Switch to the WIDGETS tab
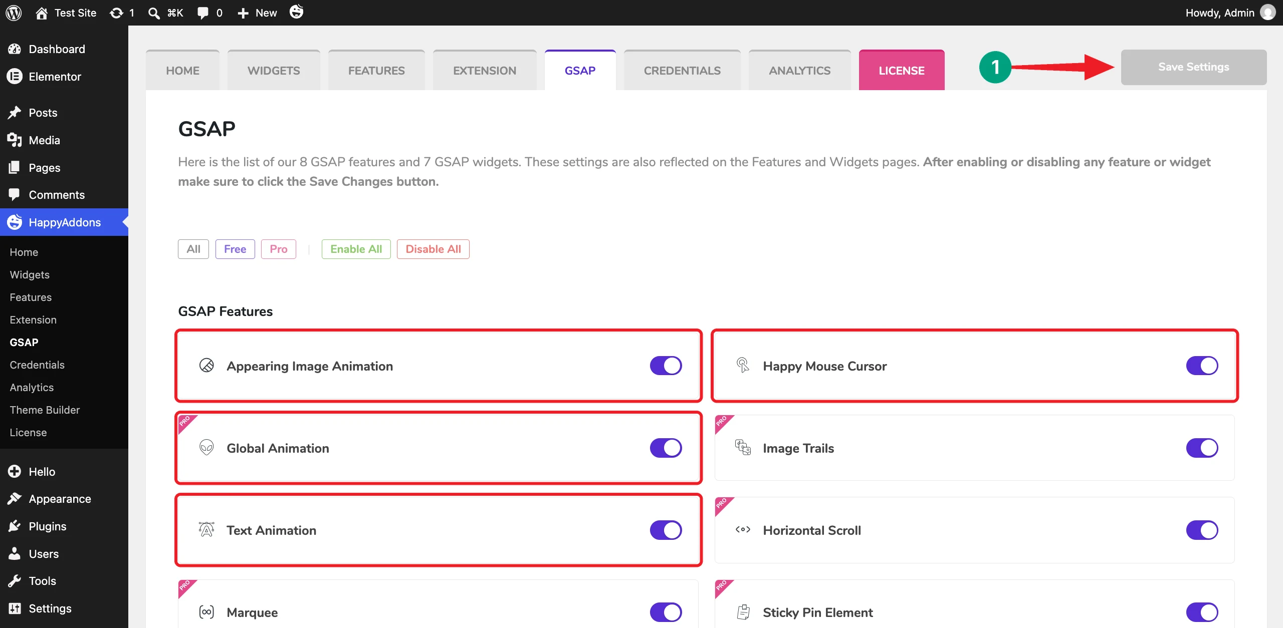 tap(274, 70)
